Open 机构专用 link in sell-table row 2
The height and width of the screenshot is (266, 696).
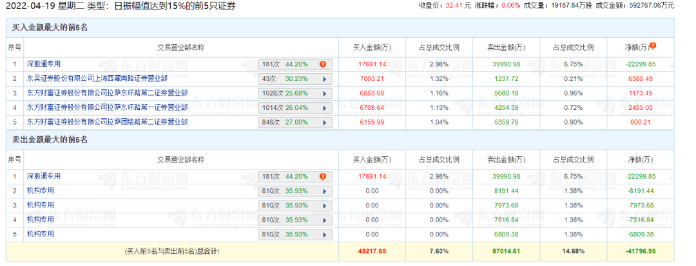(x=41, y=191)
